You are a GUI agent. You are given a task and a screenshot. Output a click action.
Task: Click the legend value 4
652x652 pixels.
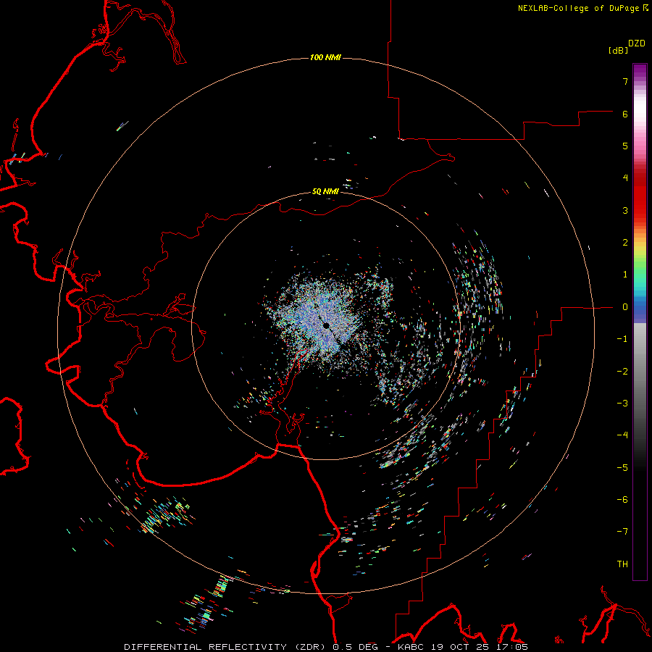pos(625,178)
